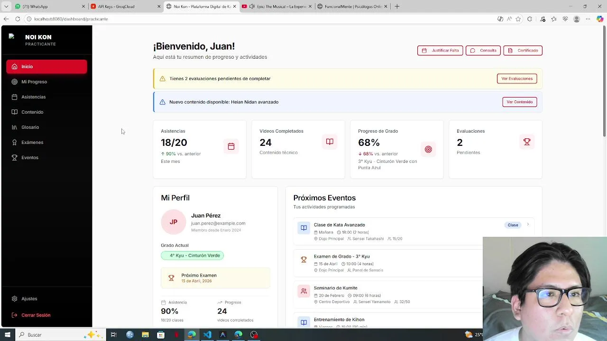Click the Ver Evaluaciones button
The width and height of the screenshot is (607, 341).
(517, 79)
